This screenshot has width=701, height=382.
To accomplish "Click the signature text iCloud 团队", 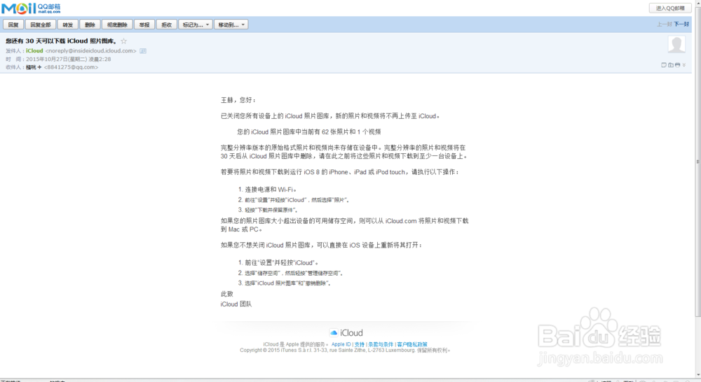I will tap(236, 304).
